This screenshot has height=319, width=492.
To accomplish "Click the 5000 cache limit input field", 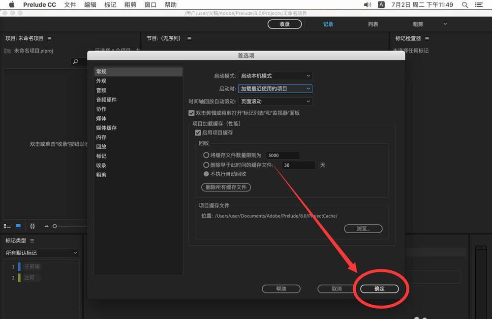I will (282, 155).
